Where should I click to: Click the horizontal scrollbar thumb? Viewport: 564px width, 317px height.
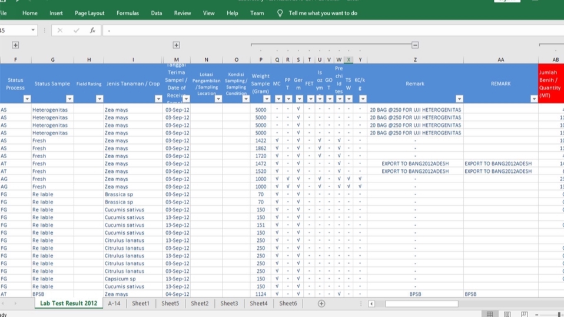422,303
